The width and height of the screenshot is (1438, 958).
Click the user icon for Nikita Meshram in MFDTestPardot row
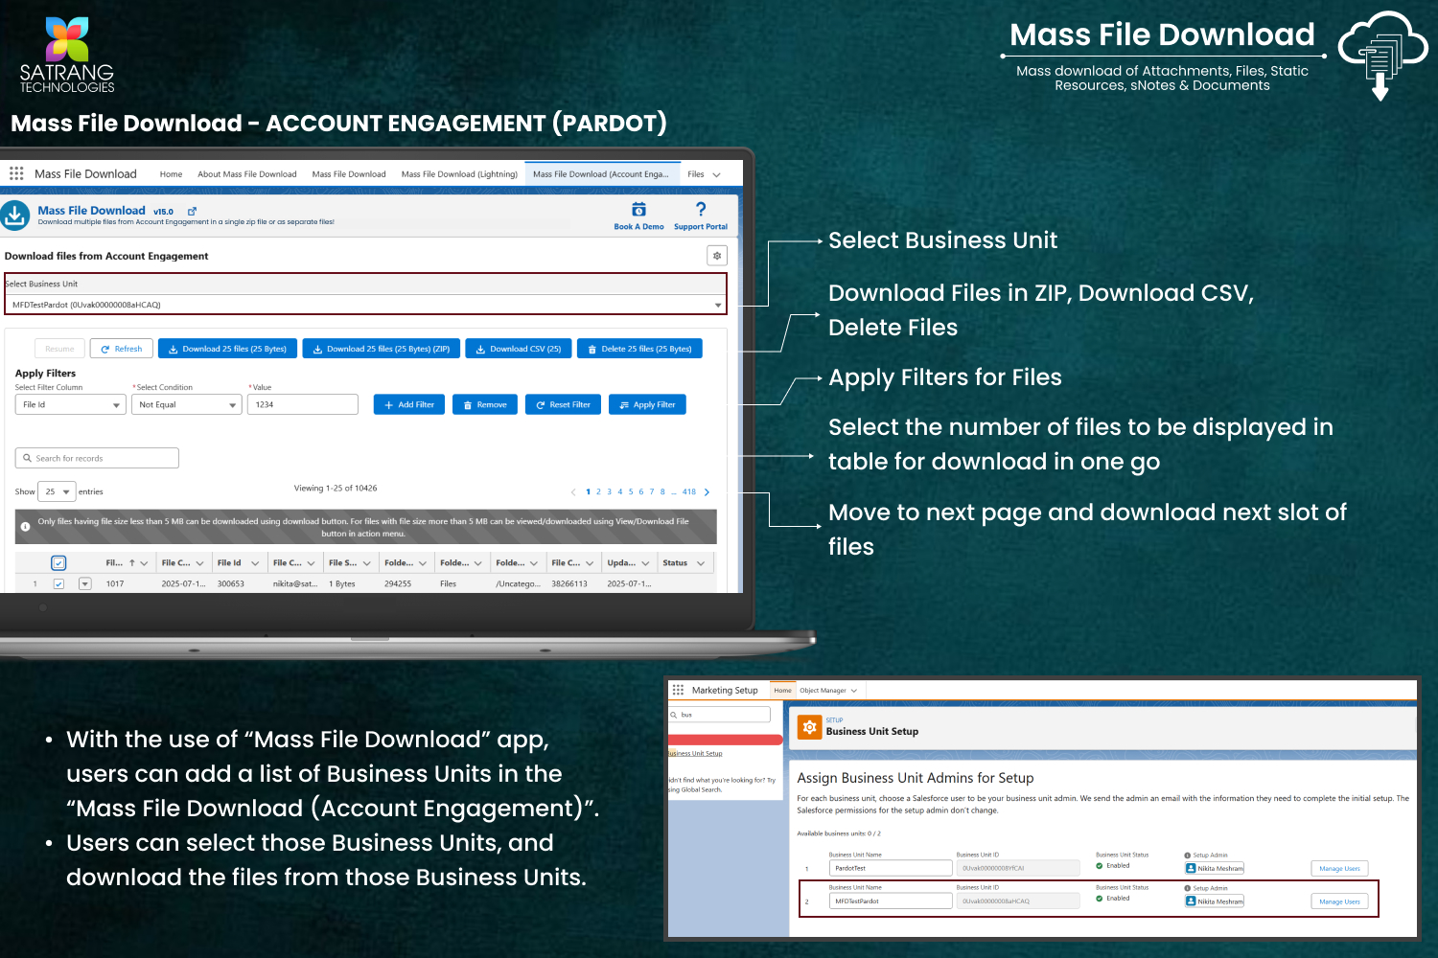tap(1192, 901)
